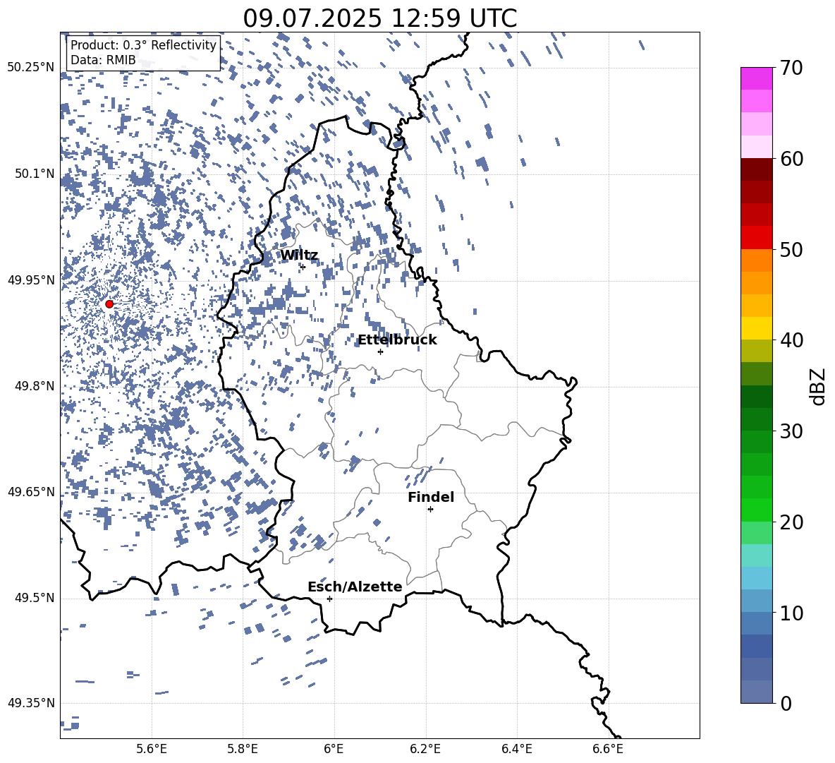The image size is (835, 763).
Task: Click the Findel station cross marker
Action: (430, 510)
